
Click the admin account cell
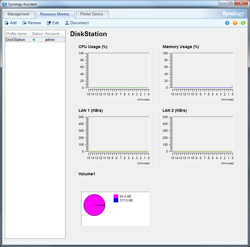[50, 40]
